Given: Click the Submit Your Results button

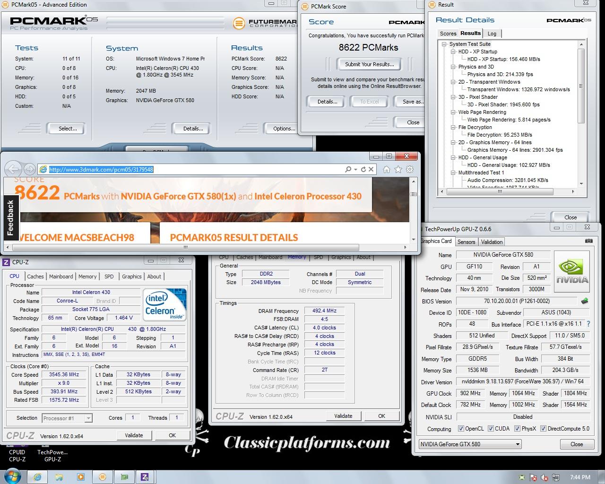Looking at the screenshot, I should (369, 64).
